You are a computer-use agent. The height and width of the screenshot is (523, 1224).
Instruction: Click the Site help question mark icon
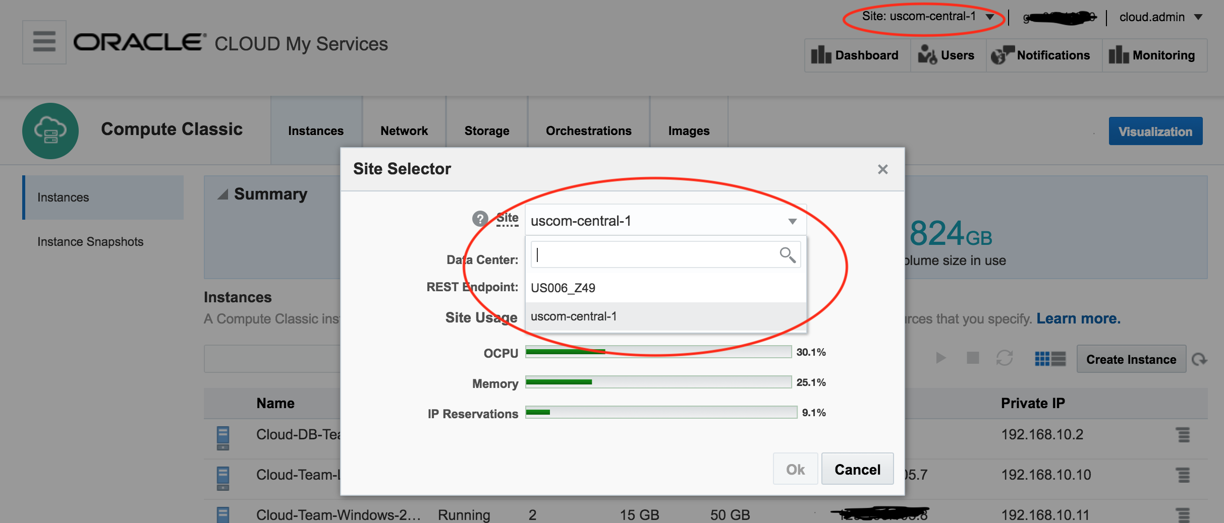(x=480, y=219)
